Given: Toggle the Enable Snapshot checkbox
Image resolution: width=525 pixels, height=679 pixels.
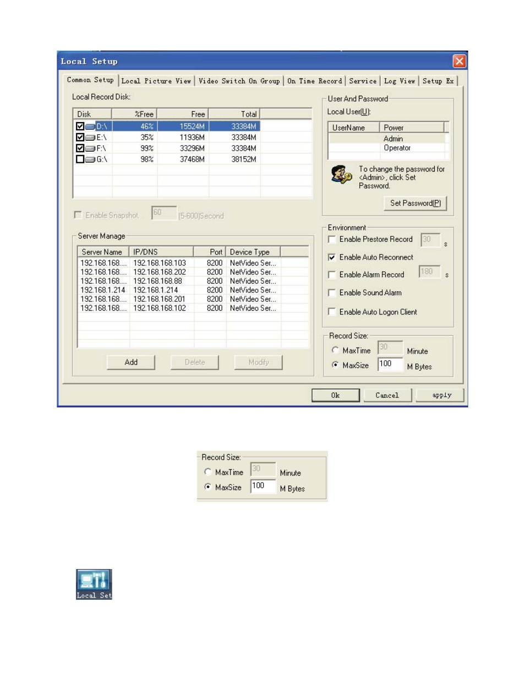Looking at the screenshot, I should (78, 215).
